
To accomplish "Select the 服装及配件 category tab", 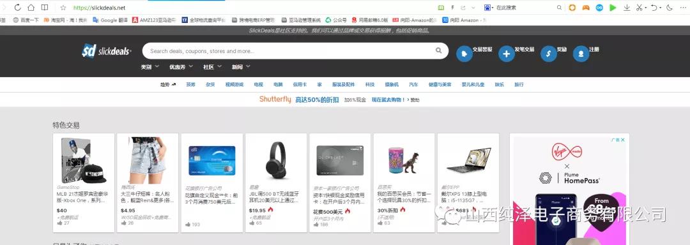I will point(343,84).
